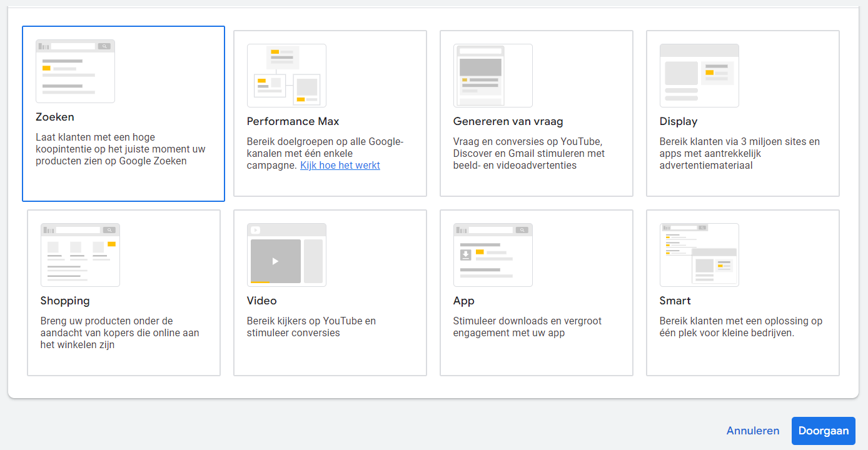Click the Zoeken search results illustration
Image resolution: width=868 pixels, height=450 pixels.
(75, 71)
